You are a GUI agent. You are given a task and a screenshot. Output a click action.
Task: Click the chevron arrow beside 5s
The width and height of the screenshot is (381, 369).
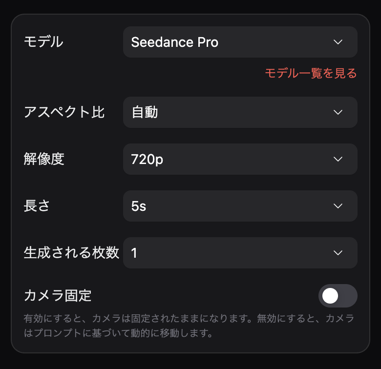point(338,206)
